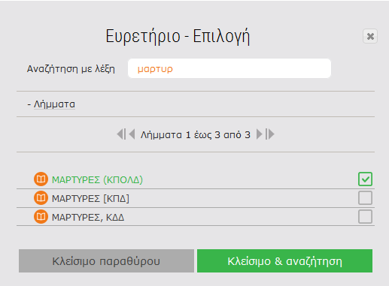Focus the search field containing μαρτυρ

coord(229,68)
